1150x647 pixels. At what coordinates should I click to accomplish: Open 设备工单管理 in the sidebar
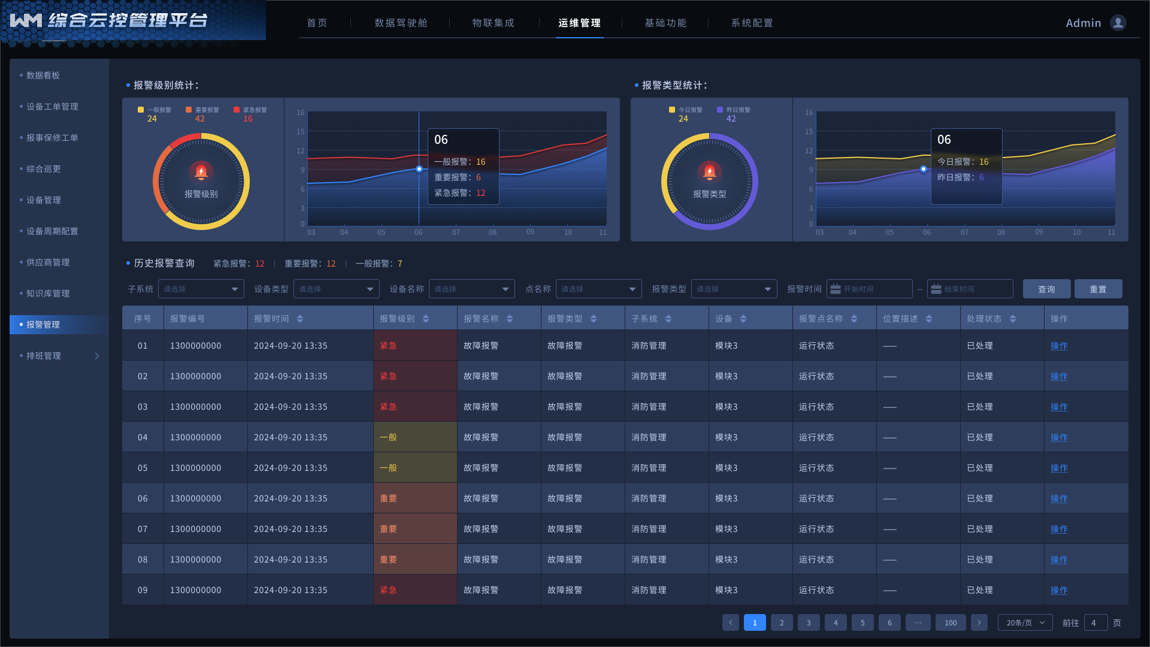pyautogui.click(x=52, y=107)
